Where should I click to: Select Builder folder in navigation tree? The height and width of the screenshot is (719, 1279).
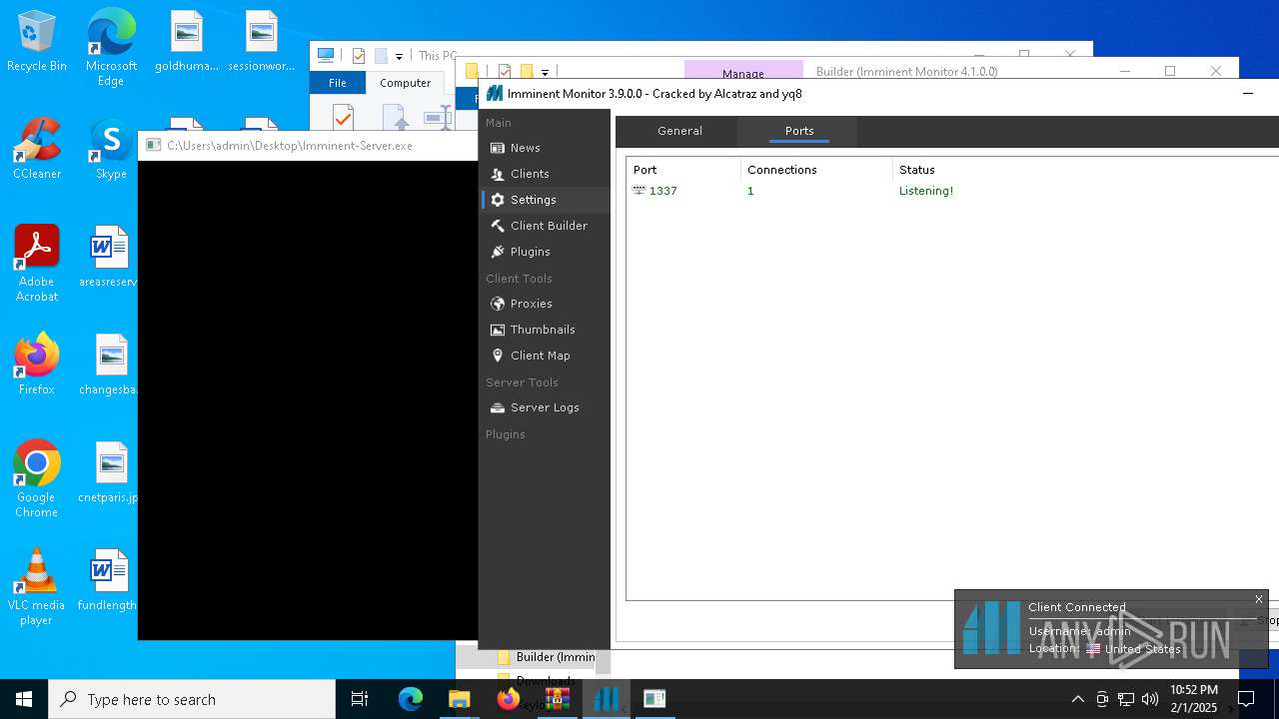point(548,657)
